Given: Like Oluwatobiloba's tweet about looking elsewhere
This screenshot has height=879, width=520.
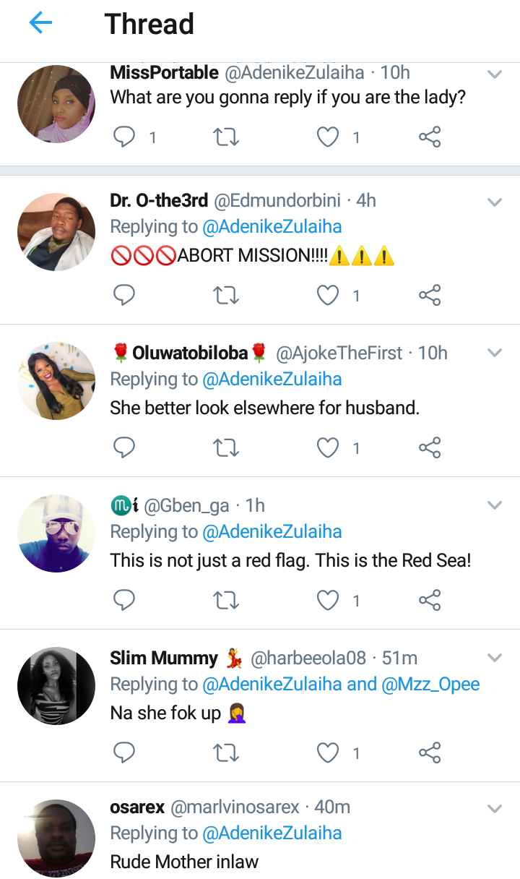Looking at the screenshot, I should [327, 447].
